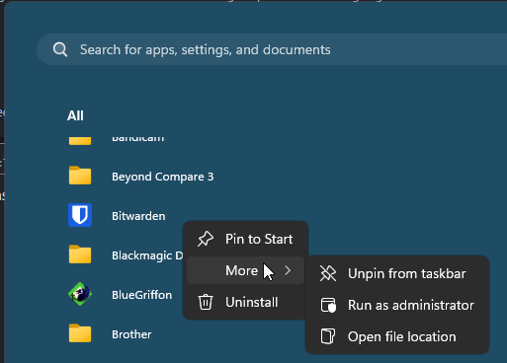
Task: Click the crossed-pin Unpin from taskbar icon
Action: coord(328,273)
